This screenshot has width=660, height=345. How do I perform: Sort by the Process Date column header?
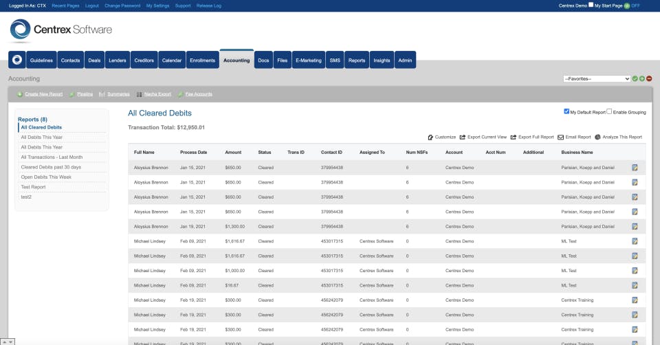(x=194, y=153)
